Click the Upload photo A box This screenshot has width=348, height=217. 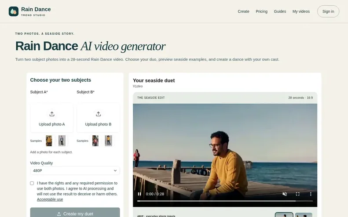point(52,118)
